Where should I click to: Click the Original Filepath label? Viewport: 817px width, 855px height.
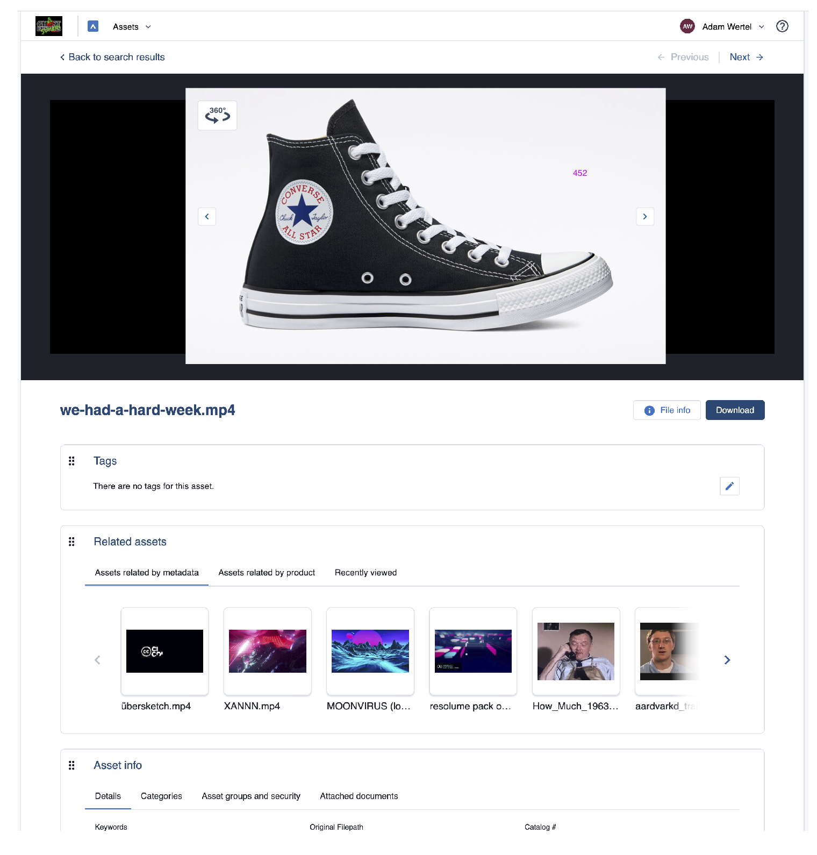click(x=336, y=827)
